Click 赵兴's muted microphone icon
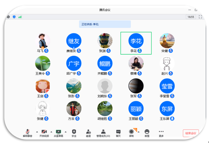The width and height of the screenshot is (209, 143). [171, 73]
